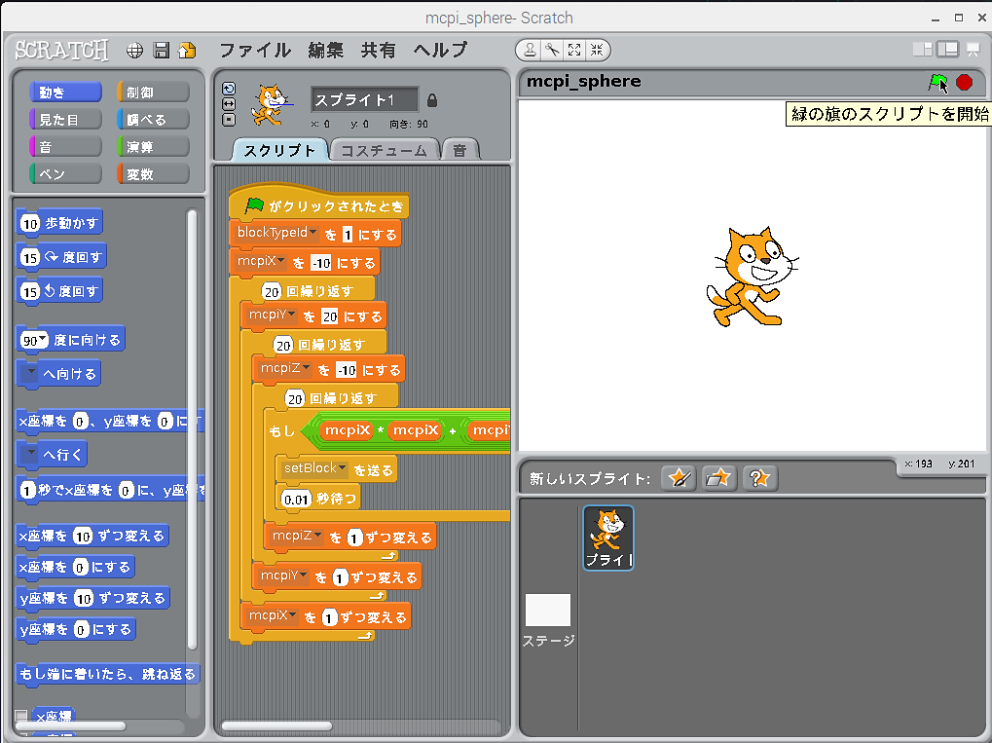
Task: Tick the x座標 reporter checkbox
Action: [x=20, y=716]
